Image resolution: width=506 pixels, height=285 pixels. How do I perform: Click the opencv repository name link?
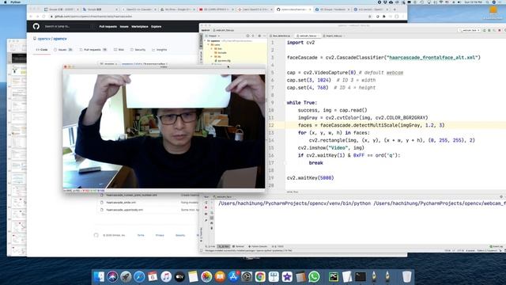pyautogui.click(x=60, y=39)
